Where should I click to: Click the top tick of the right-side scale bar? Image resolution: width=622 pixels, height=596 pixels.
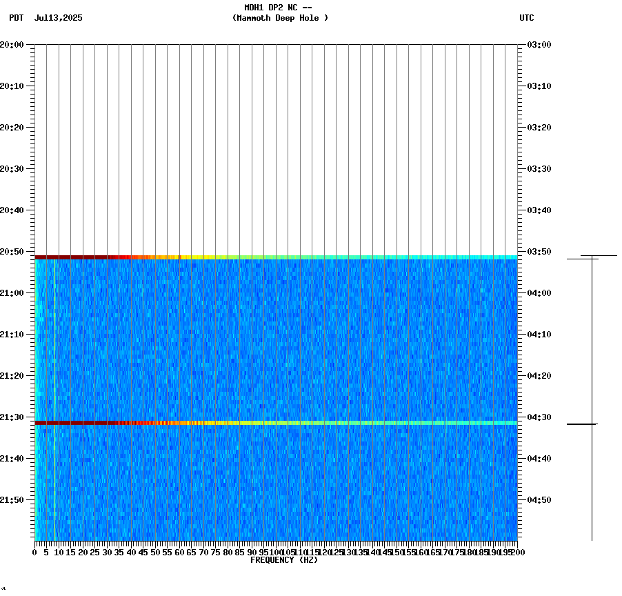pos(592,255)
